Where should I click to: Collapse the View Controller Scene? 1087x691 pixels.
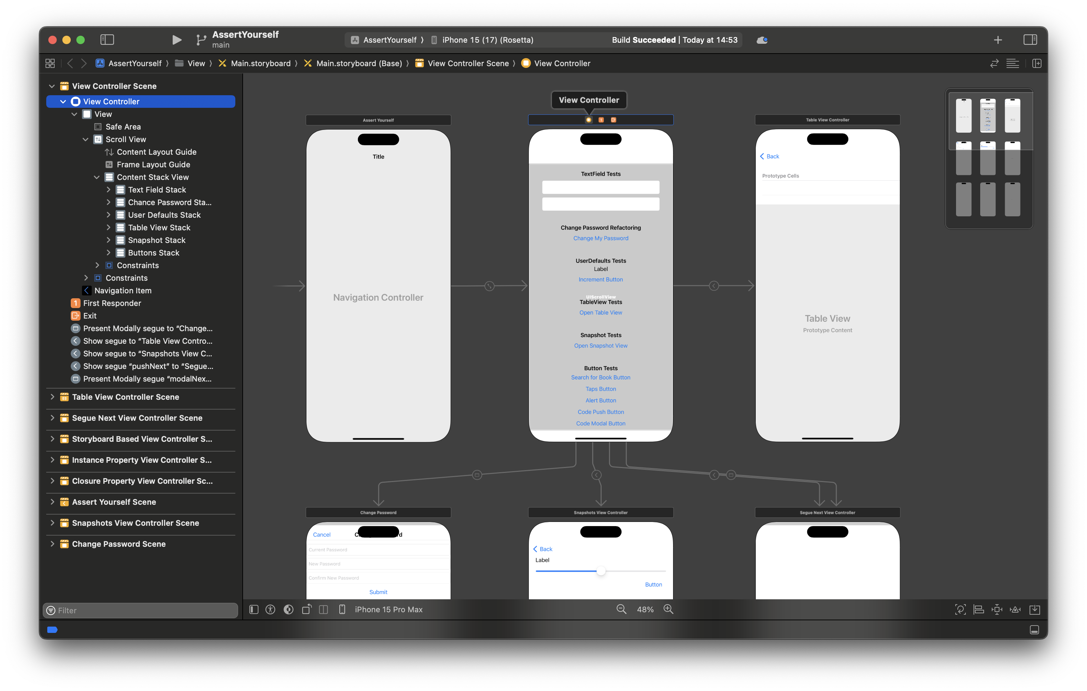click(52, 86)
